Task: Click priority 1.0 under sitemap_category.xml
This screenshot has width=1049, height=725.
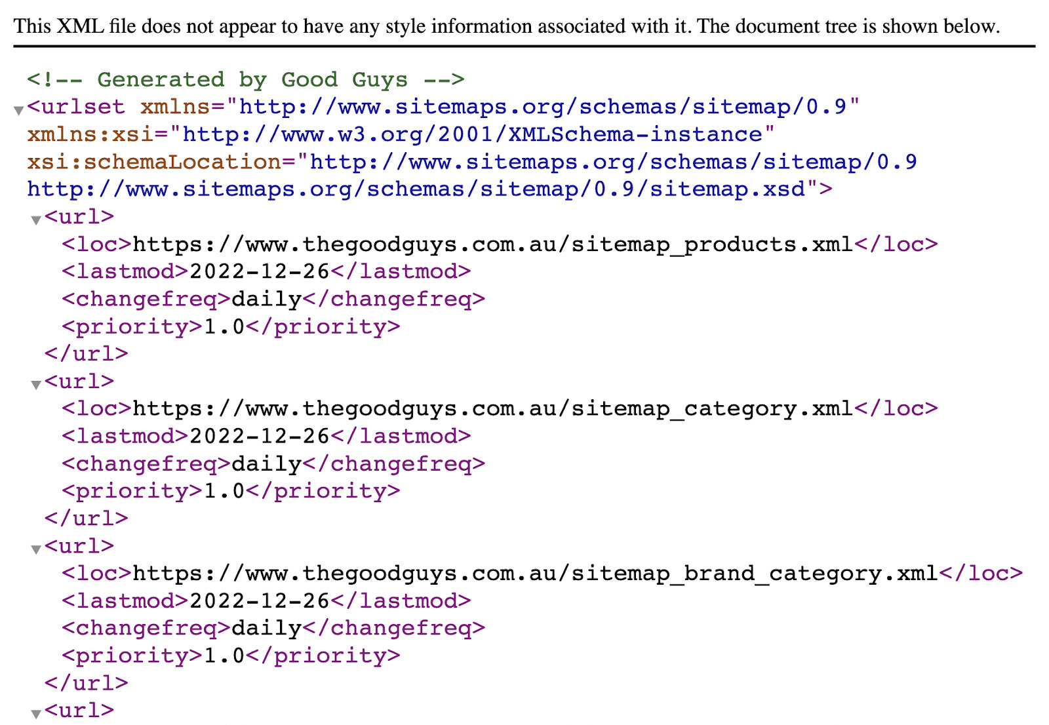Action: pos(231,491)
